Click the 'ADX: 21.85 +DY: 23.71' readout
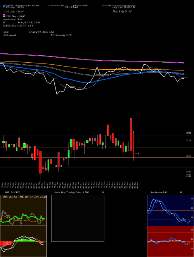Viewport: 194px width, 257px height. click(24, 197)
